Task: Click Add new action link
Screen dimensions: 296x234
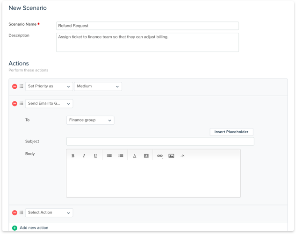Action: pos(34,228)
